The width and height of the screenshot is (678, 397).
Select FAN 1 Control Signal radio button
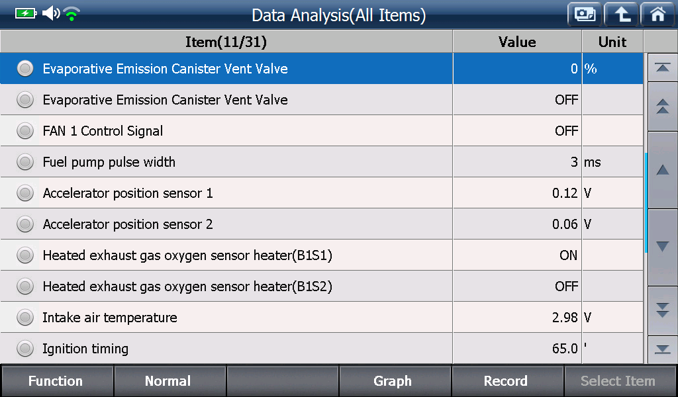[25, 131]
